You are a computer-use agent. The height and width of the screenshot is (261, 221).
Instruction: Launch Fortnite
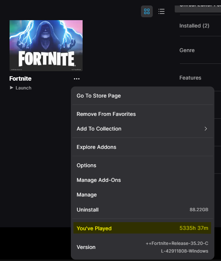click(x=21, y=88)
